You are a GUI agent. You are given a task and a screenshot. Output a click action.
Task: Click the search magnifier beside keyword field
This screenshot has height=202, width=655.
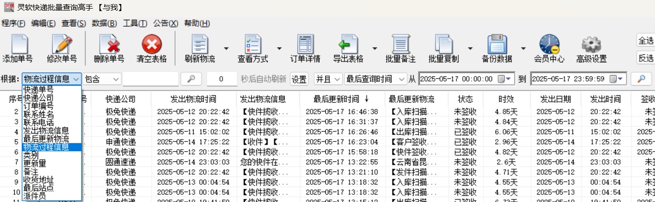[191, 79]
